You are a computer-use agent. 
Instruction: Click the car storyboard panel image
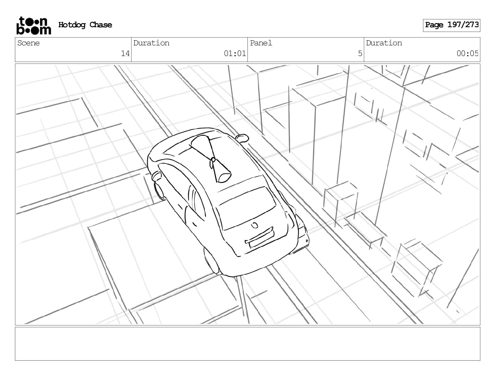tap(247, 194)
